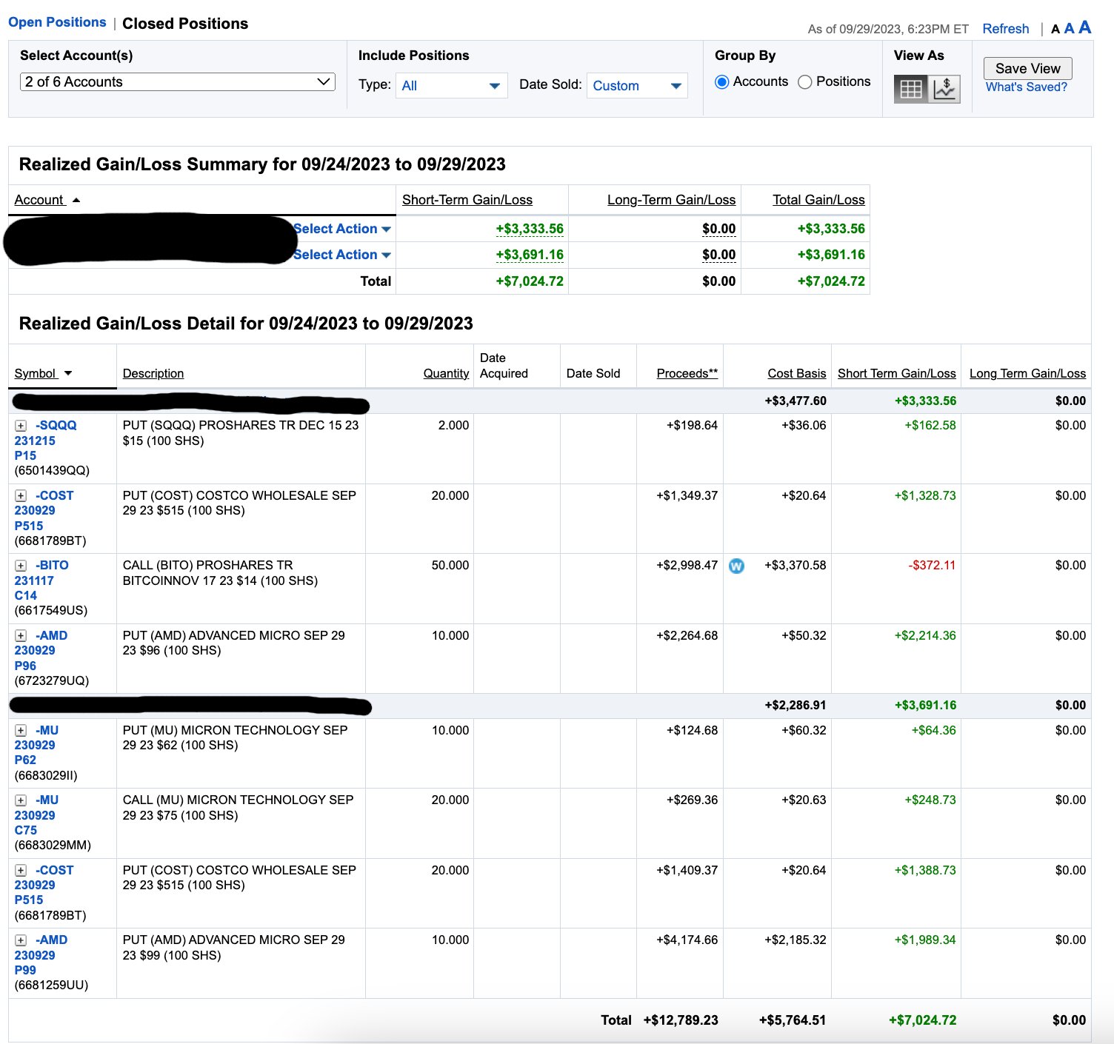
Task: Select the medium text size A
Action: [1069, 29]
